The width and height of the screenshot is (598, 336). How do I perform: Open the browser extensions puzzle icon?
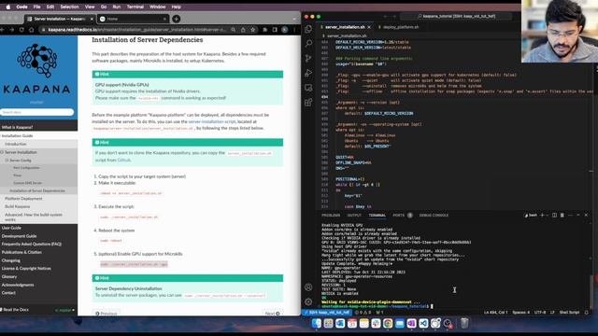pos(265,30)
